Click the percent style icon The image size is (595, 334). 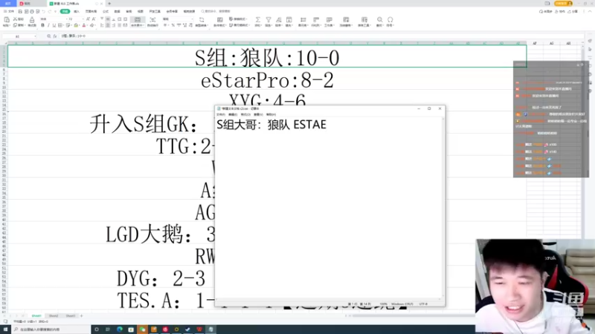pyautogui.click(x=173, y=25)
